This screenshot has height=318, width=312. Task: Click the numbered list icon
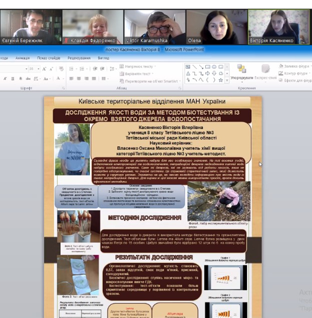82,69
